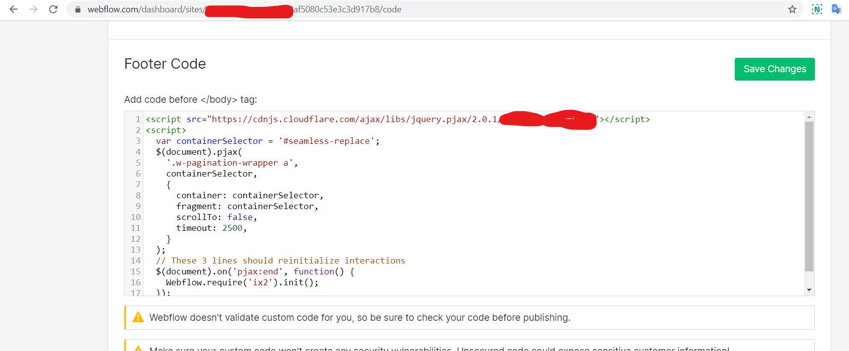Click the scroll up arrow in code editor
Image resolution: width=849 pixels, height=351 pixels.
click(x=809, y=117)
